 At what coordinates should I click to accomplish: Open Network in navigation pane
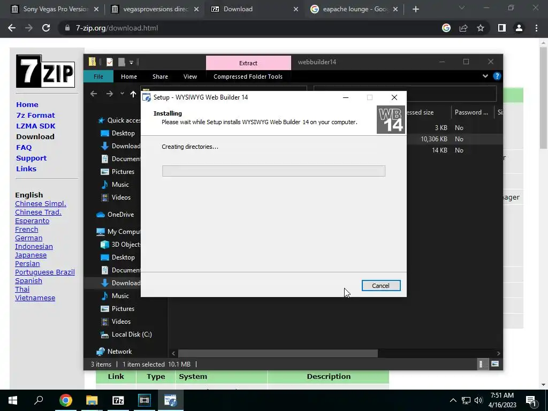(115, 352)
